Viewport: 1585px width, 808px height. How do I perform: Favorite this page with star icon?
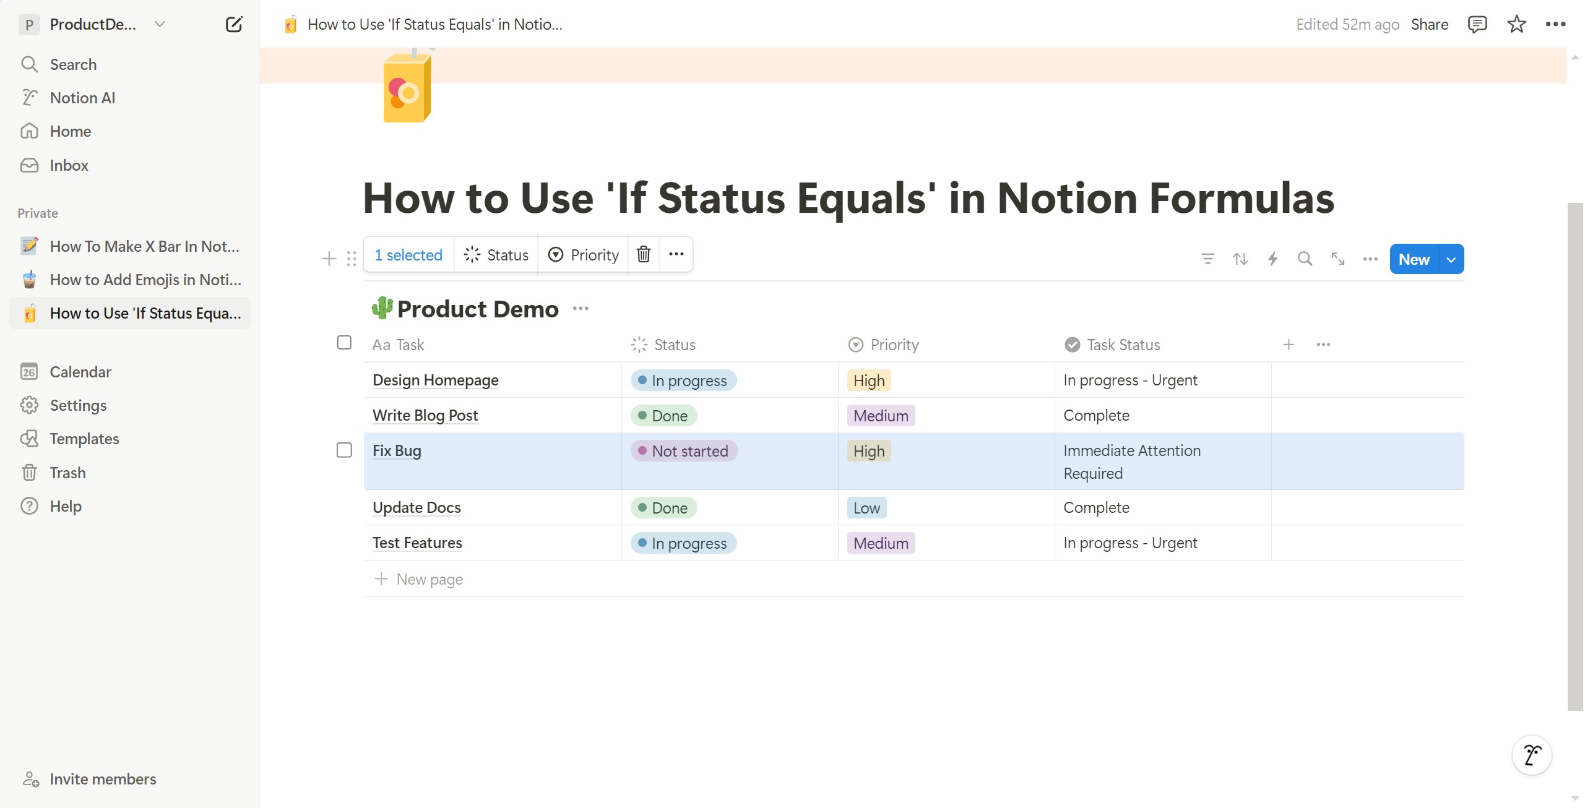click(x=1516, y=25)
